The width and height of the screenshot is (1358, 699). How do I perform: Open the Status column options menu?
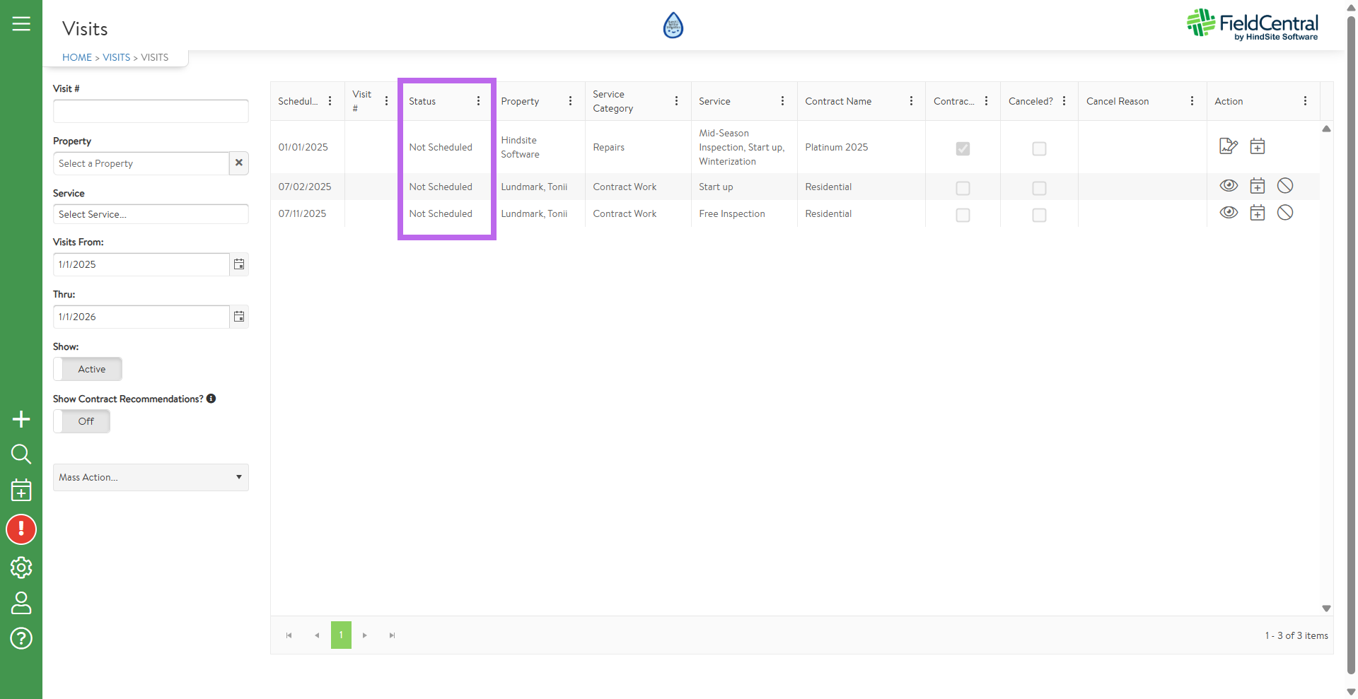click(x=478, y=101)
